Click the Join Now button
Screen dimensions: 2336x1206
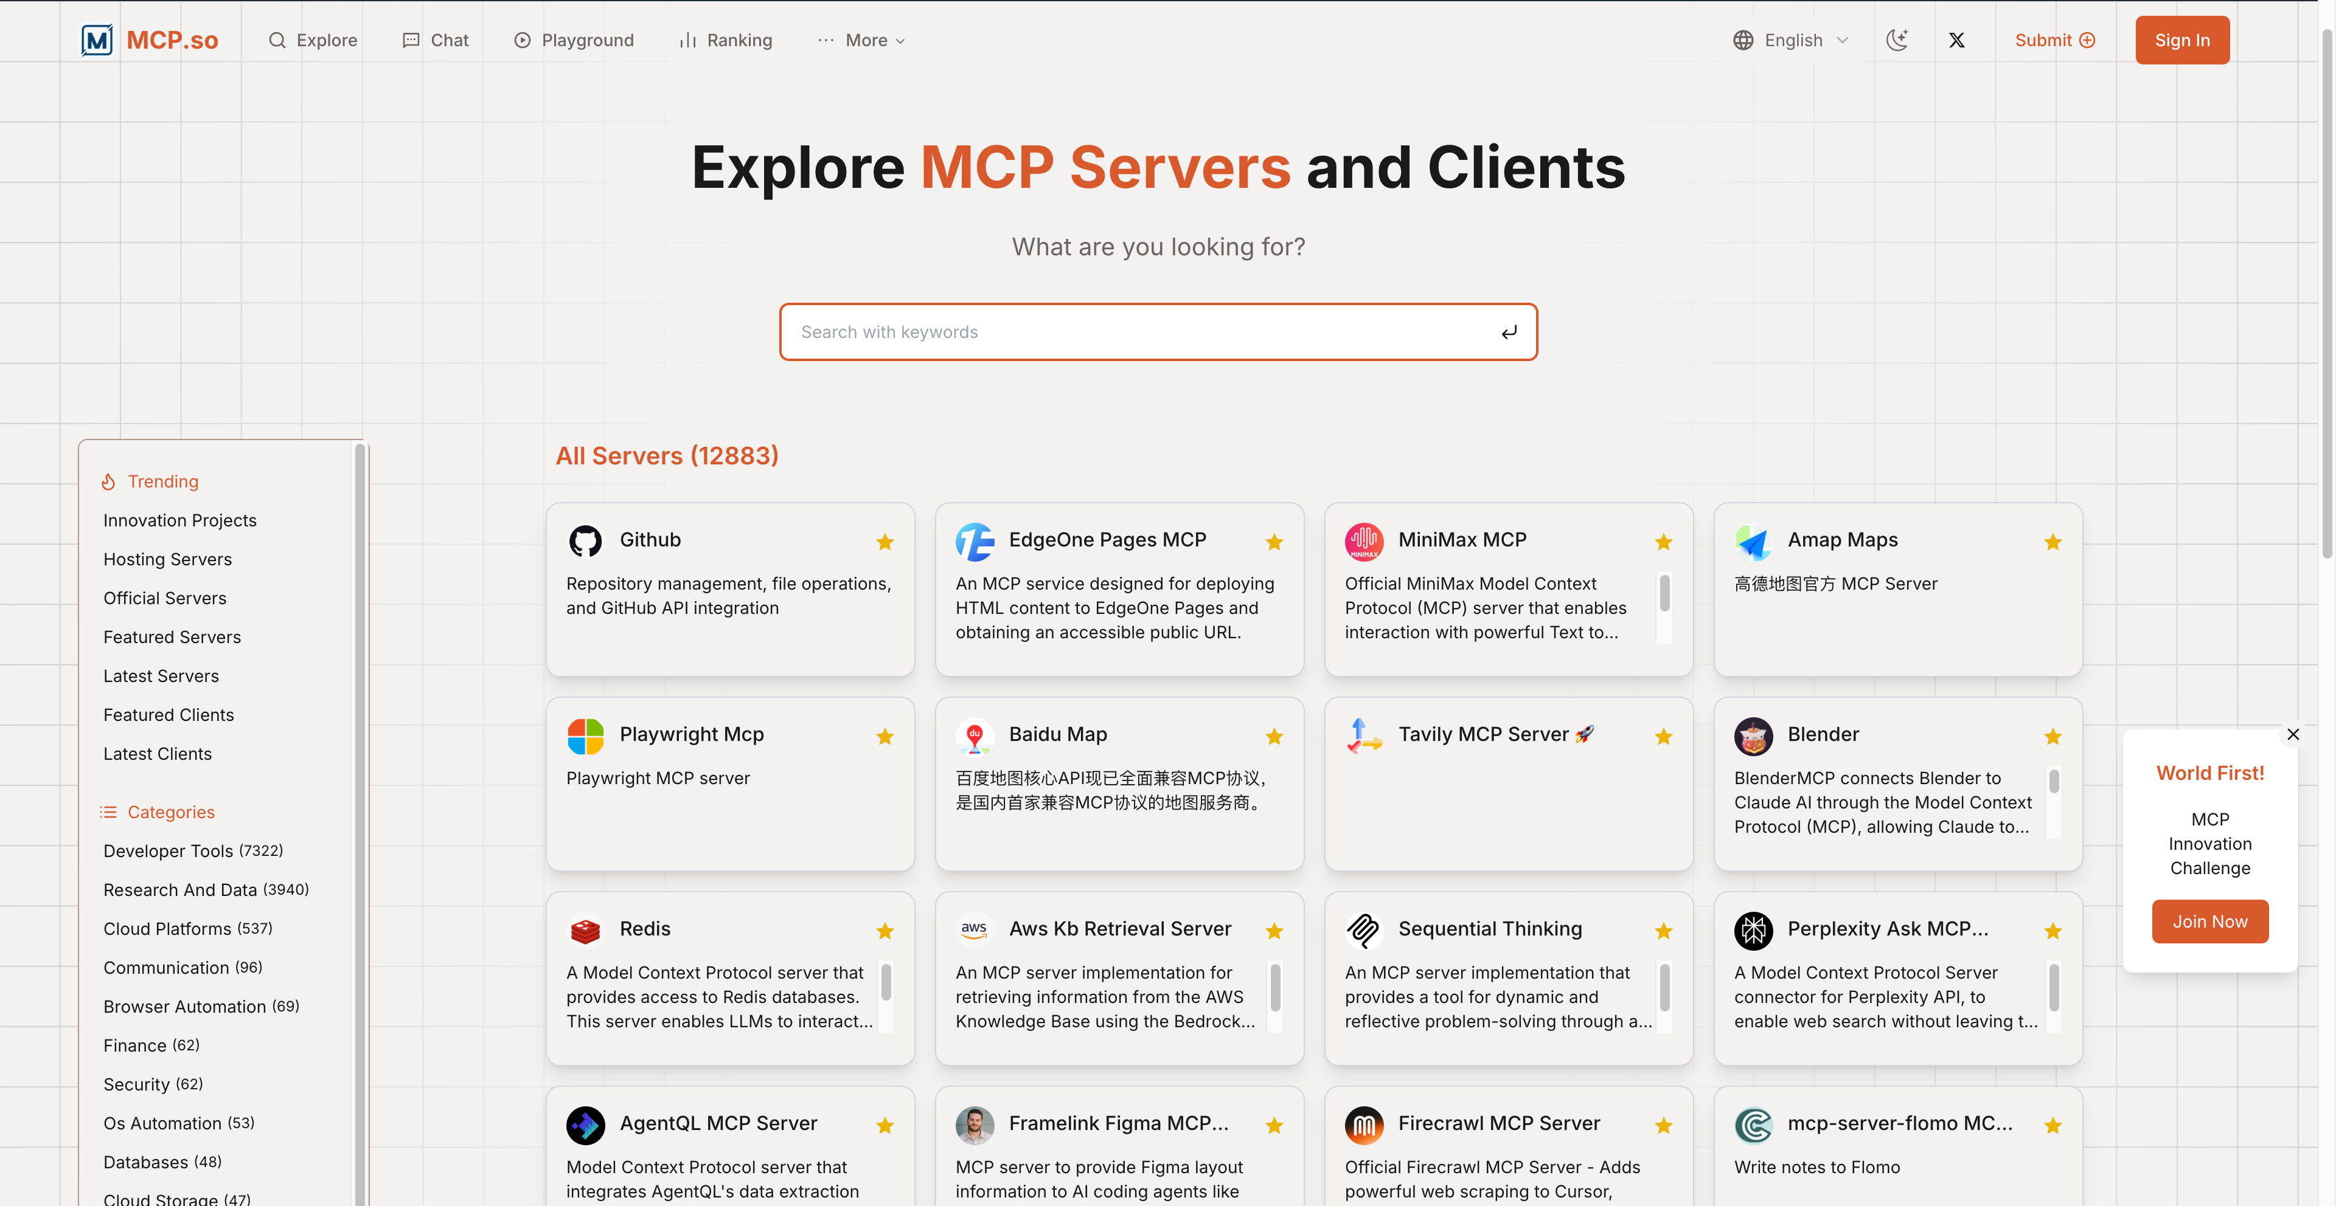click(x=2209, y=922)
